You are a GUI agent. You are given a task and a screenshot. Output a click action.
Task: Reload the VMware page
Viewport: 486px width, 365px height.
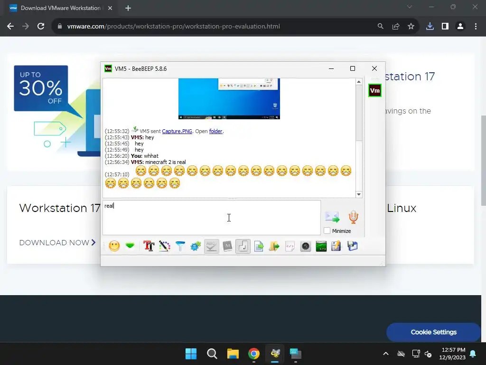[x=41, y=27]
